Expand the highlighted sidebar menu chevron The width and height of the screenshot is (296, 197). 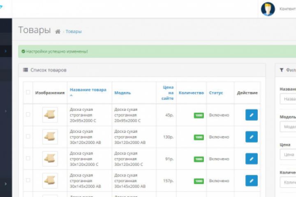[5, 51]
